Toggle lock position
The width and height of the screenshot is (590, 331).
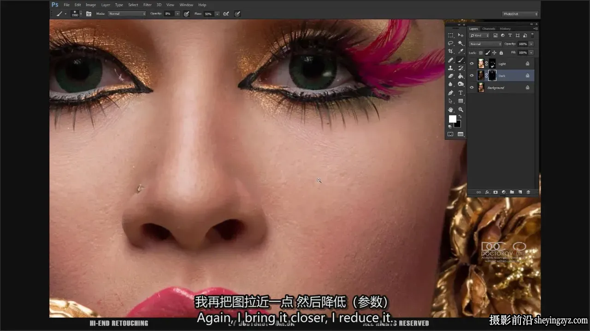coord(494,53)
